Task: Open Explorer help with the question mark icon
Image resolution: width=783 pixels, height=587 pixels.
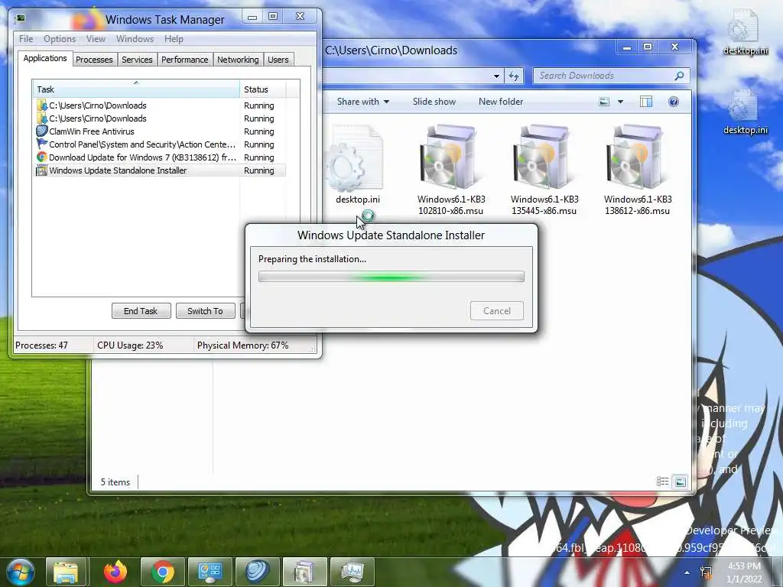Action: (673, 102)
